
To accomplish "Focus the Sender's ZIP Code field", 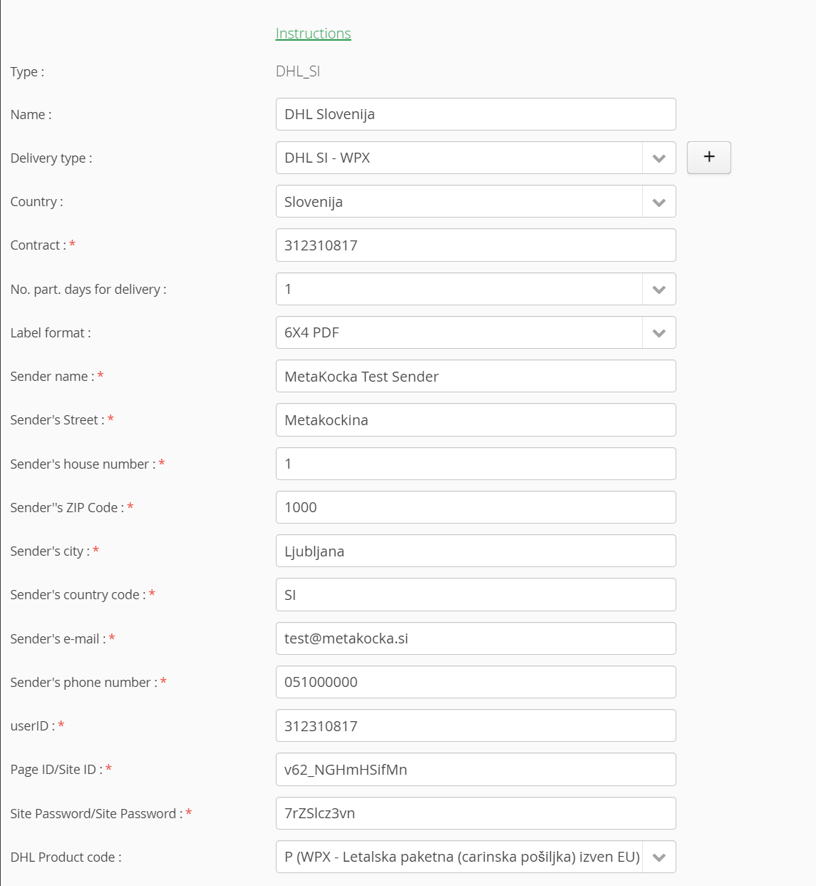I will (475, 507).
